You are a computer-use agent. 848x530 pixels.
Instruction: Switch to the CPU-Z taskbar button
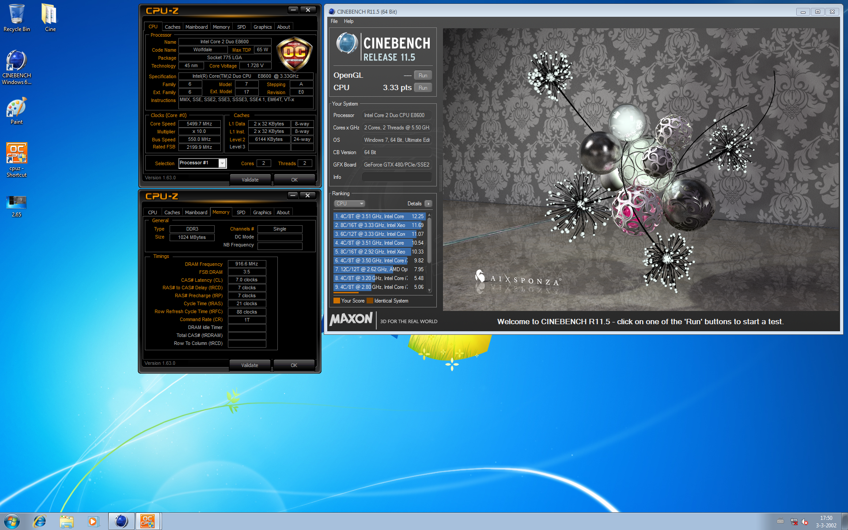(148, 521)
